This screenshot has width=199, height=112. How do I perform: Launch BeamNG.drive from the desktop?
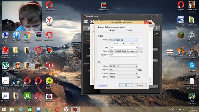[181, 52]
